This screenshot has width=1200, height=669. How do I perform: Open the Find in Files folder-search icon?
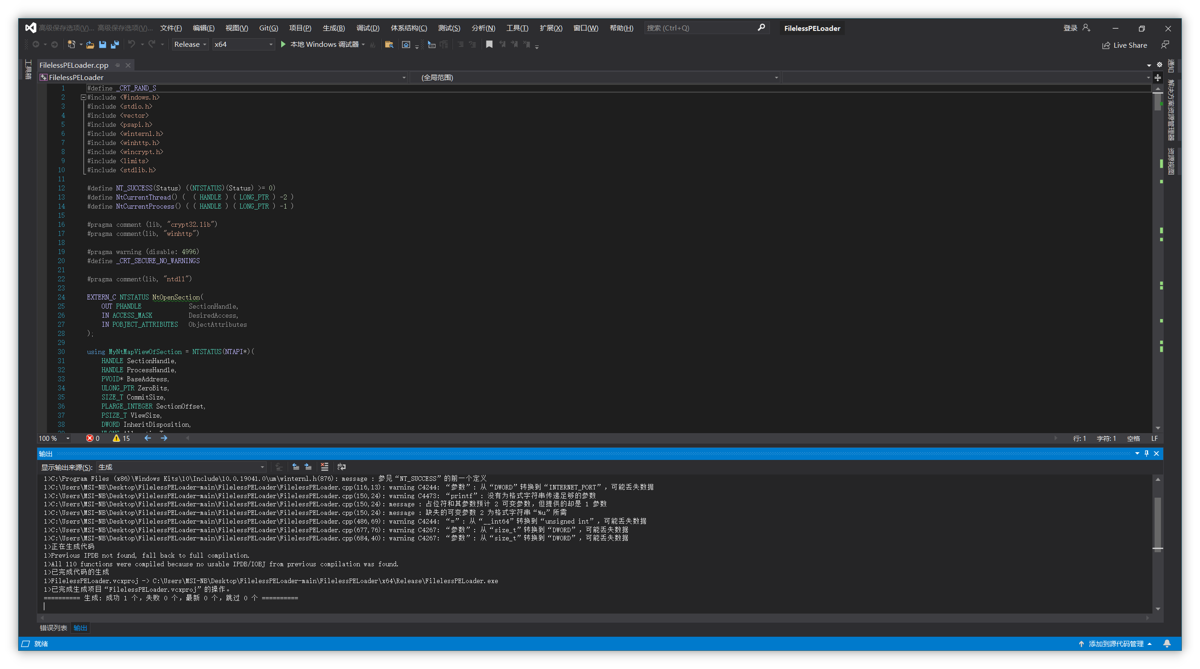coord(389,44)
